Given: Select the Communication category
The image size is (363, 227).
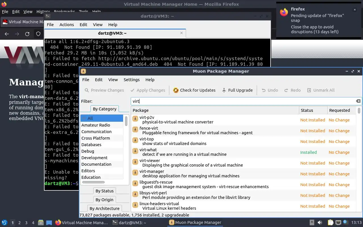Looking at the screenshot, I should 102,132.
